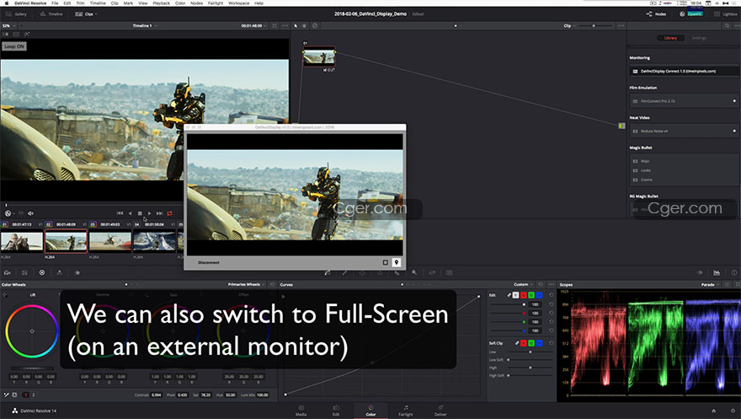Open the Gallery panel
The height and width of the screenshot is (419, 741).
16,14
